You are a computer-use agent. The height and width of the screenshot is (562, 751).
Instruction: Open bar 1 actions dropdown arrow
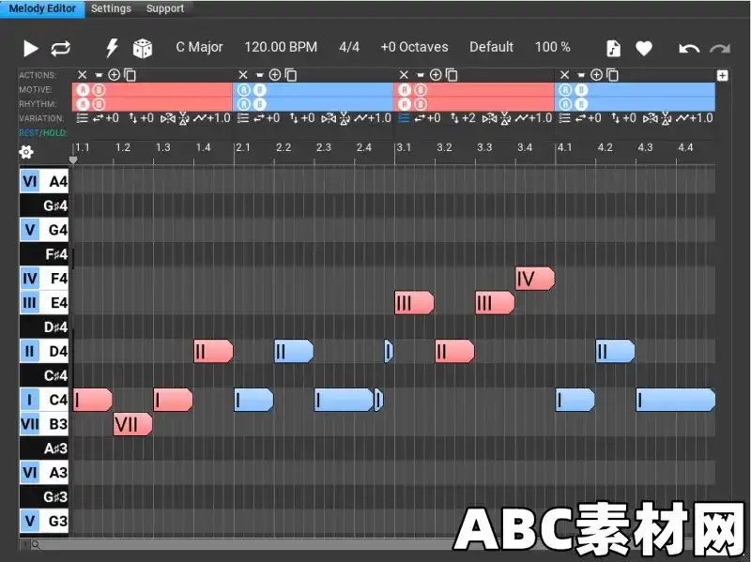pyautogui.click(x=99, y=75)
